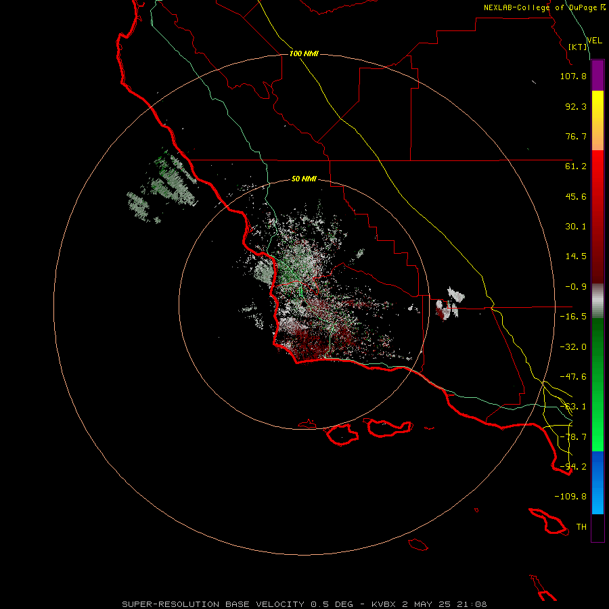Select the -63.1 scale label

point(573,407)
